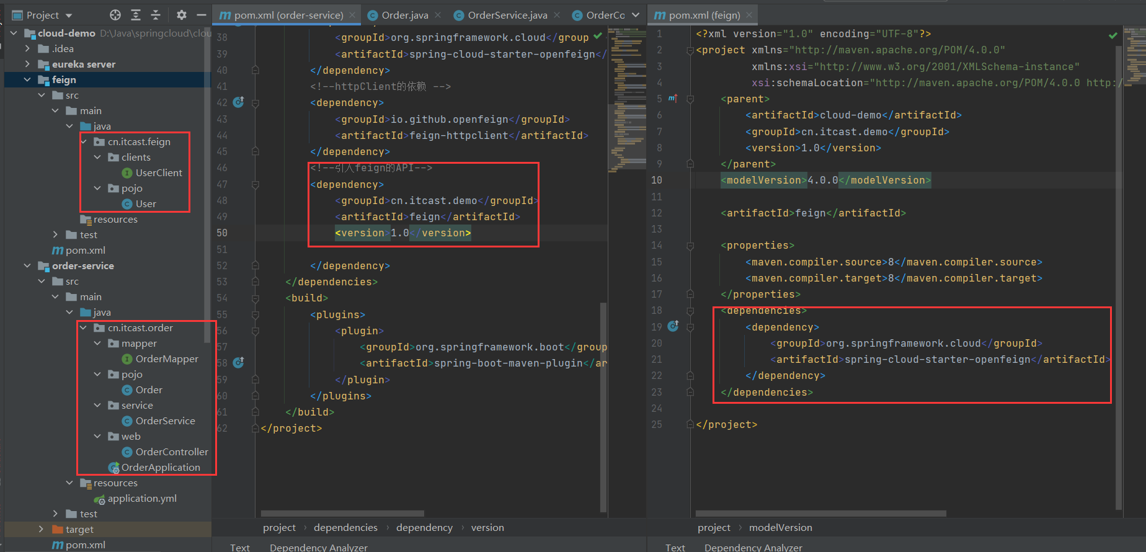Click the dependencies breadcrumb

345,527
